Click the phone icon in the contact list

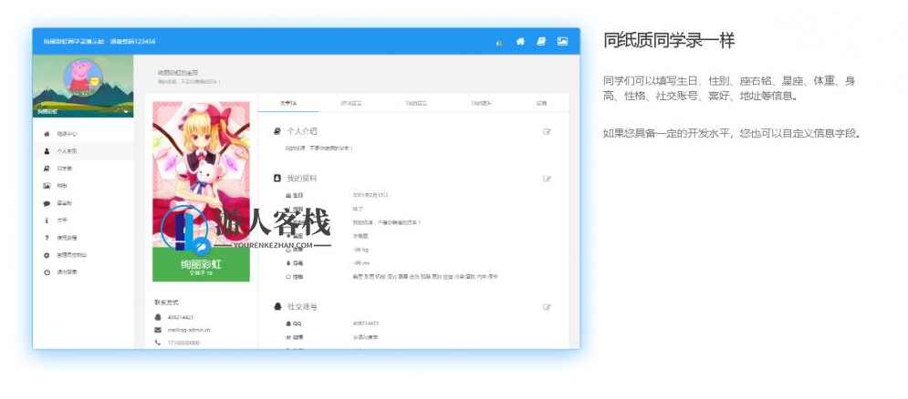pyautogui.click(x=158, y=343)
